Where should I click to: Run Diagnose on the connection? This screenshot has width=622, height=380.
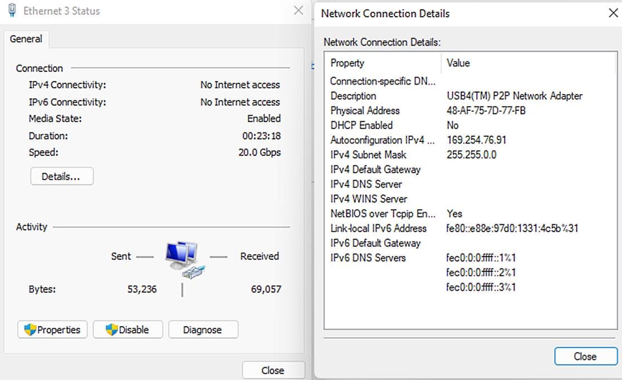tap(203, 330)
